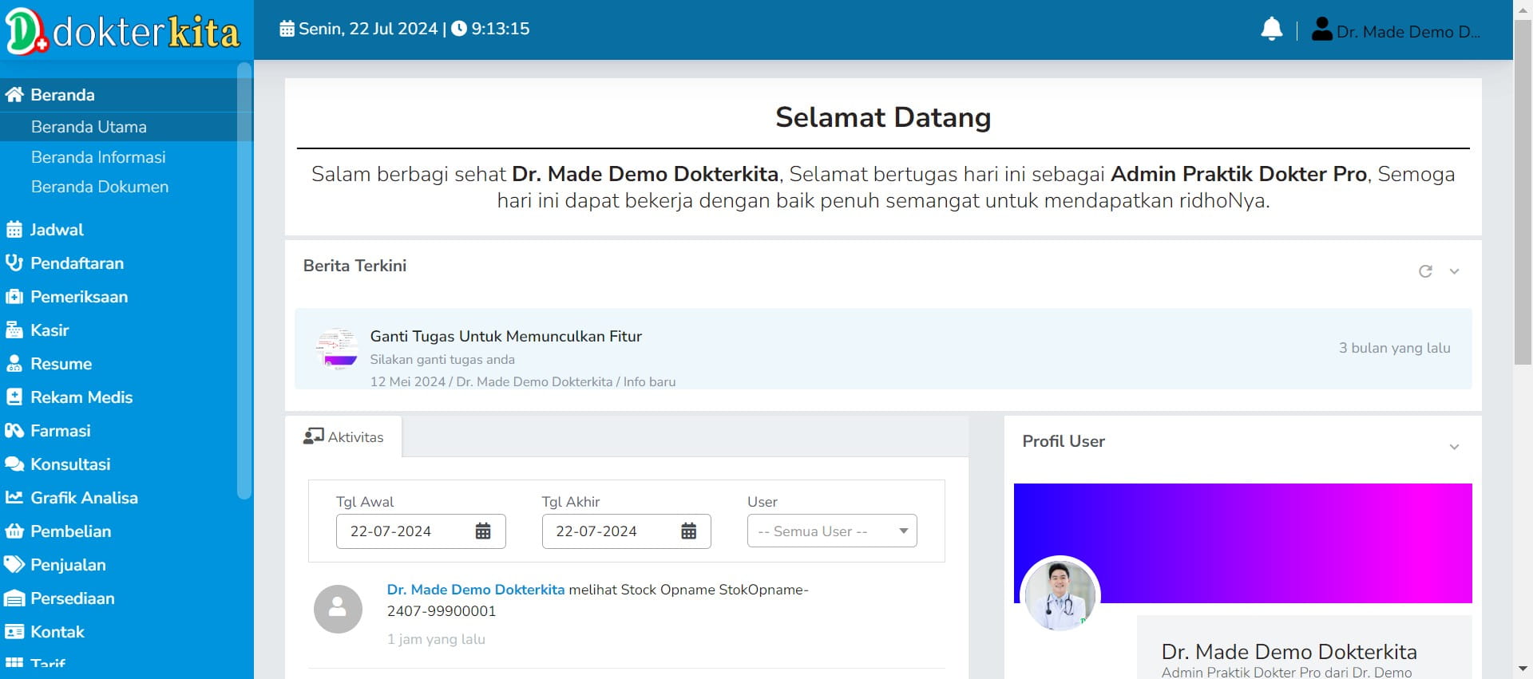Open the Semua User dropdown
The height and width of the screenshot is (679, 1533).
[x=831, y=531]
